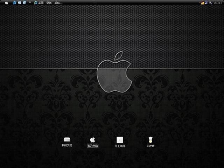Click the blue tray icon beside the yellow one
Image resolution: width=224 pixels, height=168 pixels.
coord(206,2)
